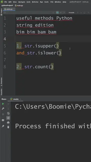
Task: Toggle Soft-Wrap in Run console
Action: [x=8, y=113]
